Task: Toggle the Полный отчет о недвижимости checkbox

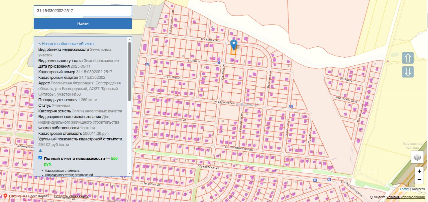Action: click(40, 158)
